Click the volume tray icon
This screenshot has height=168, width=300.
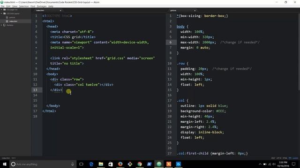click(274, 164)
